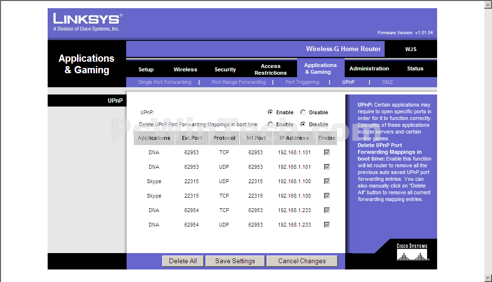Viewport: 492px width, 282px height.
Task: Click the Save Settings button
Action: click(x=235, y=261)
